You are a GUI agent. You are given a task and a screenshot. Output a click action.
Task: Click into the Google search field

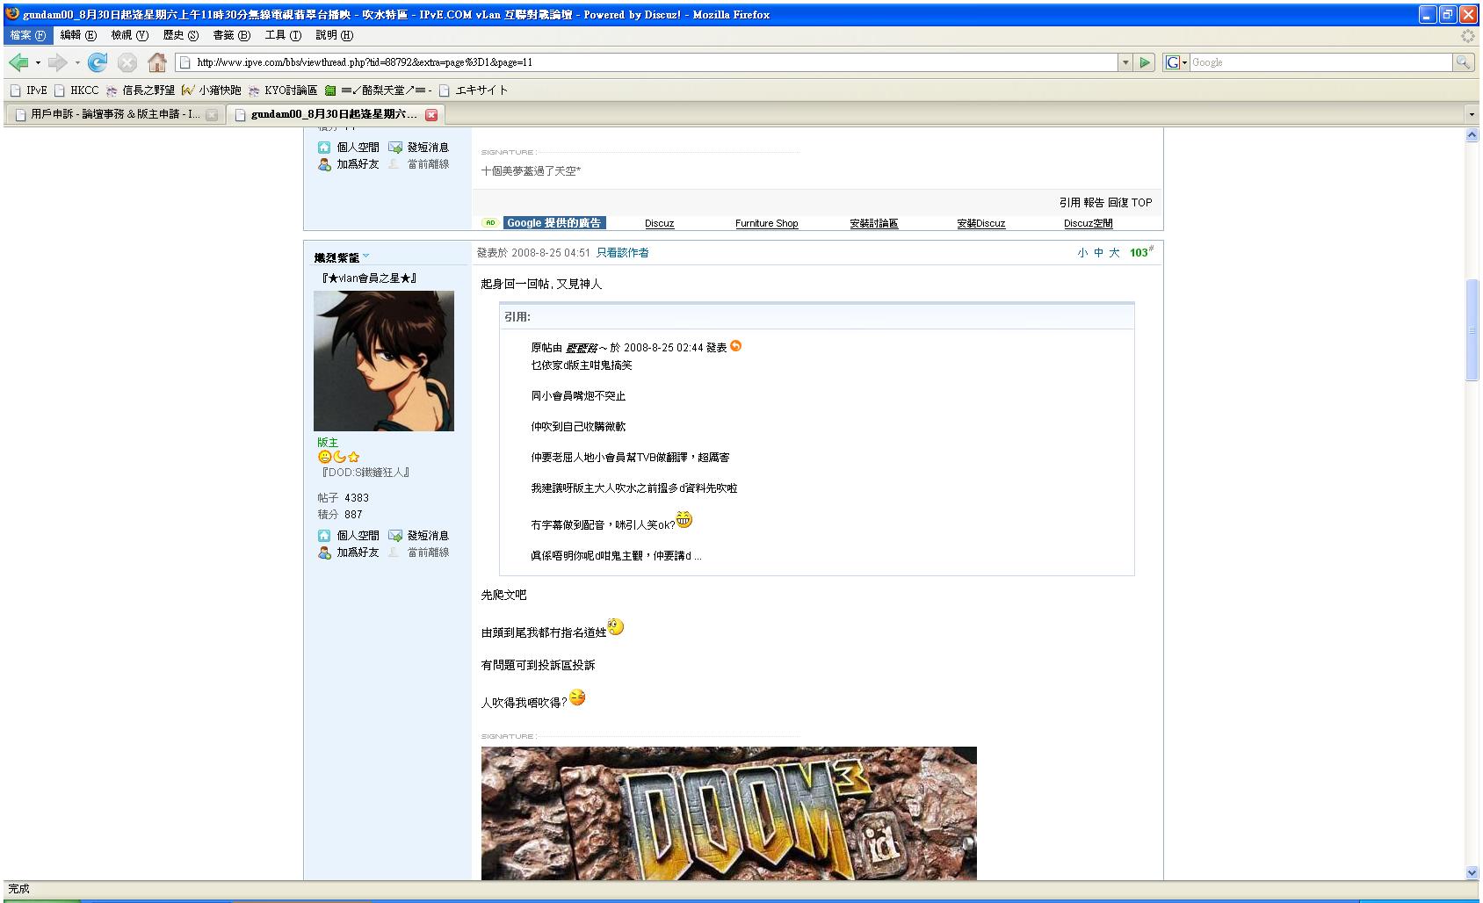point(1320,62)
